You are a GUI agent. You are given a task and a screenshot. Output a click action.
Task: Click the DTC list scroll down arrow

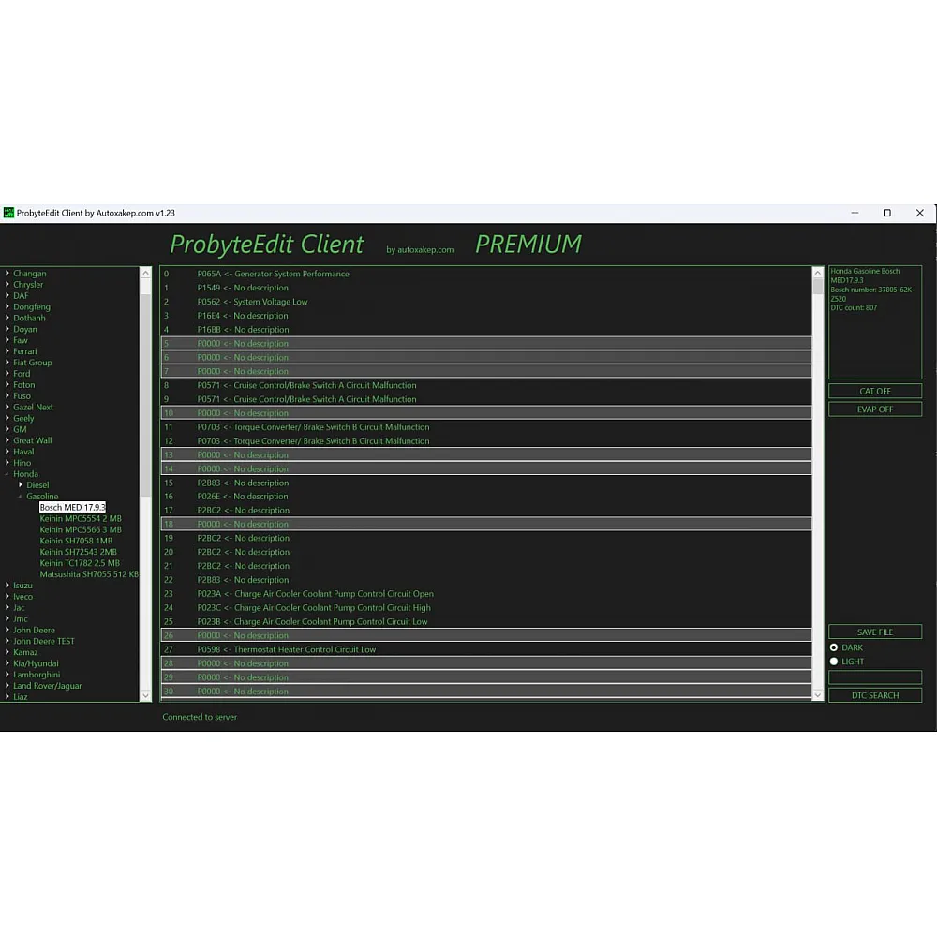(818, 695)
